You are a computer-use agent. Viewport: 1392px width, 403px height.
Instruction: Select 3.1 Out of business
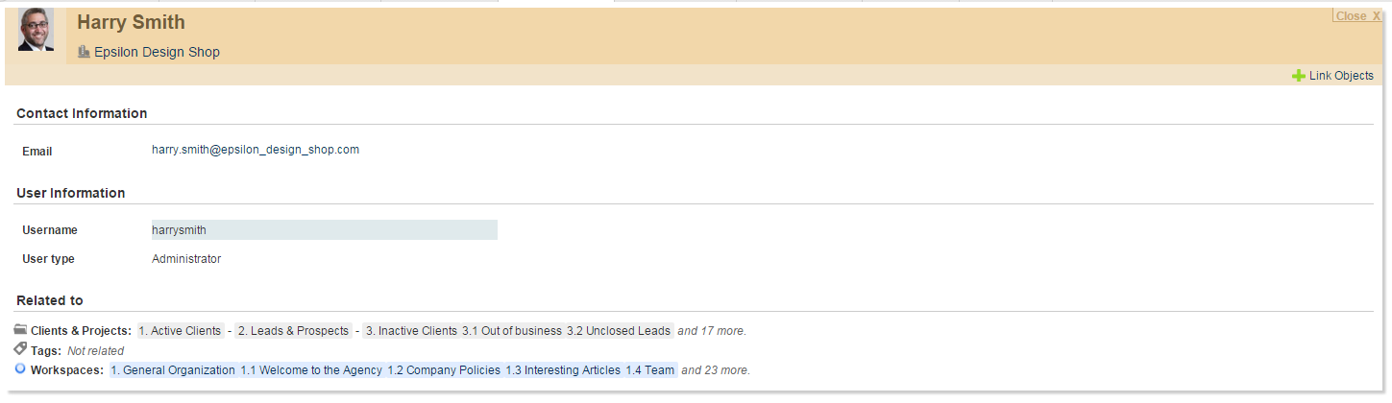[x=511, y=331]
